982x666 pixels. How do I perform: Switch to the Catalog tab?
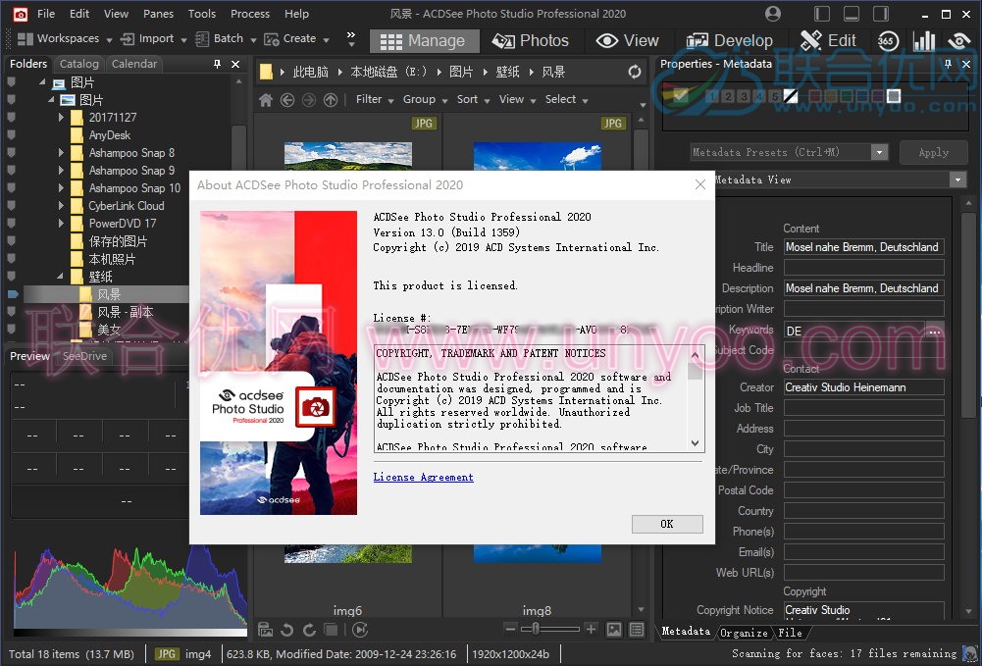[78, 64]
